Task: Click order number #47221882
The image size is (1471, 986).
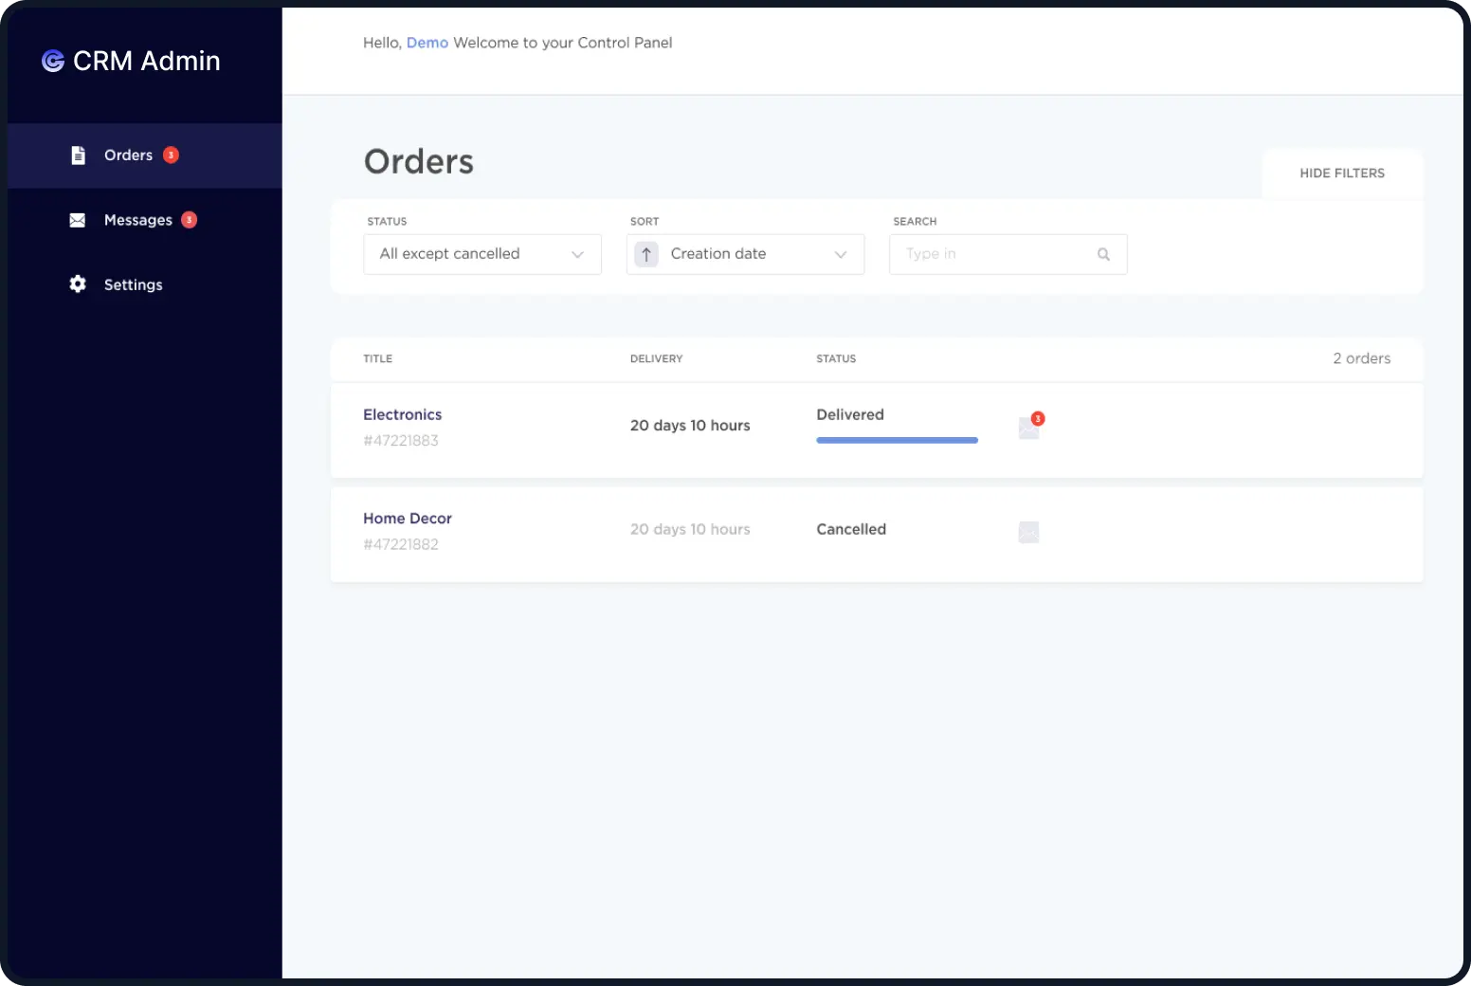Action: (x=401, y=544)
